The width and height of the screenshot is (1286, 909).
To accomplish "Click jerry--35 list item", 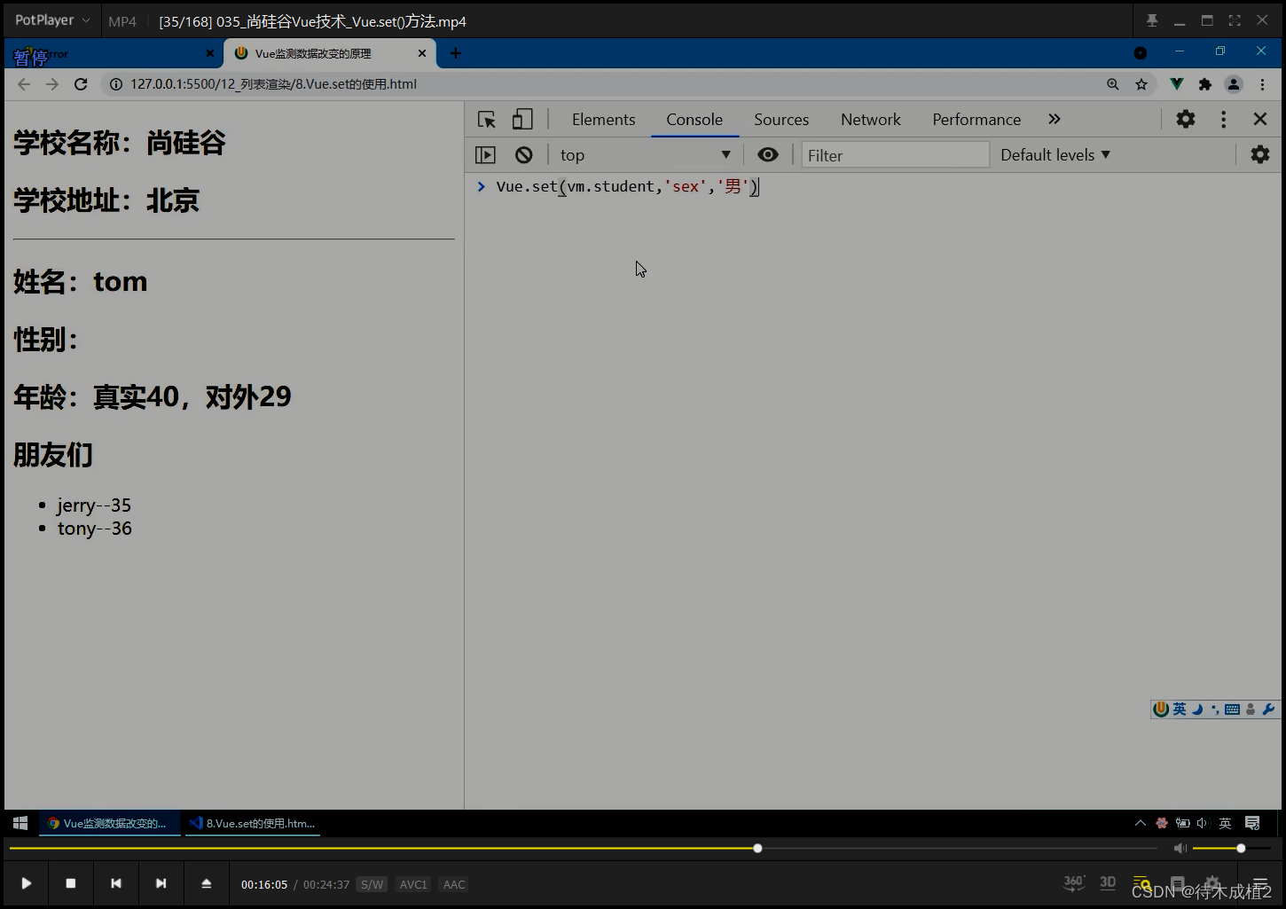I will tap(94, 505).
